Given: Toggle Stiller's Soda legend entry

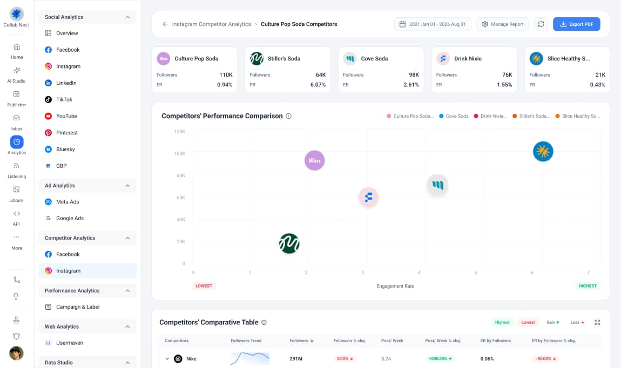Looking at the screenshot, I should coord(531,116).
